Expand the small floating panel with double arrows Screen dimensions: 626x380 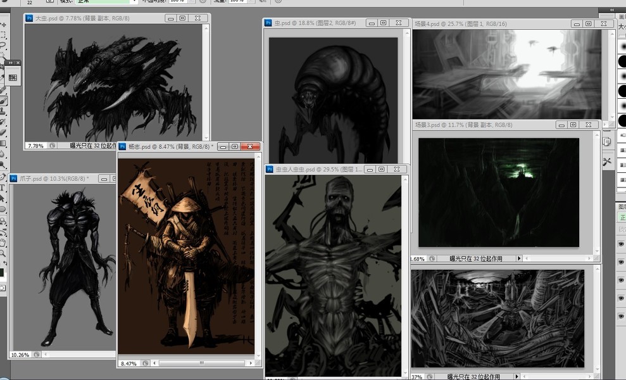tap(10, 63)
